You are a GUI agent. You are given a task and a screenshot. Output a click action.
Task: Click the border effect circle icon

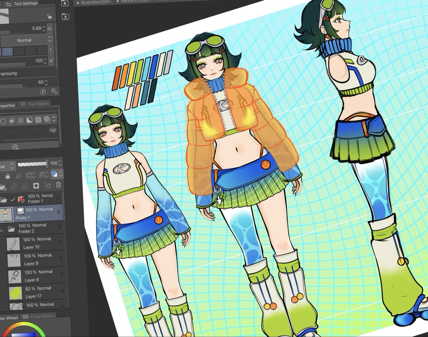coord(3,121)
